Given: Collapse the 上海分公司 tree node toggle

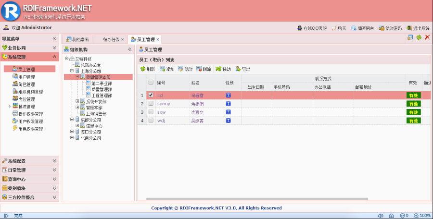Looking at the screenshot, I should coord(72,71).
